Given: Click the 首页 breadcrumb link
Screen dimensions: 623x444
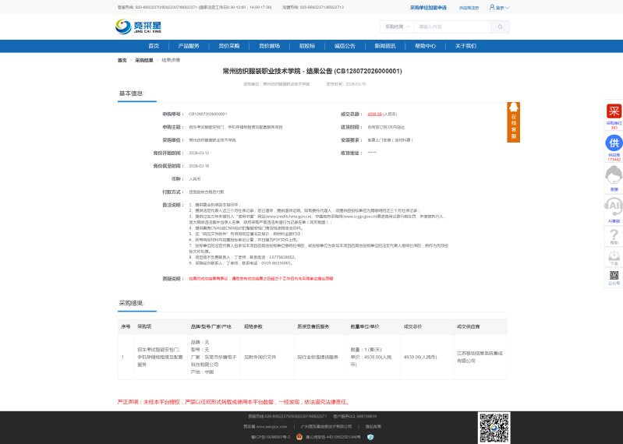Looking at the screenshot, I should [x=122, y=60].
